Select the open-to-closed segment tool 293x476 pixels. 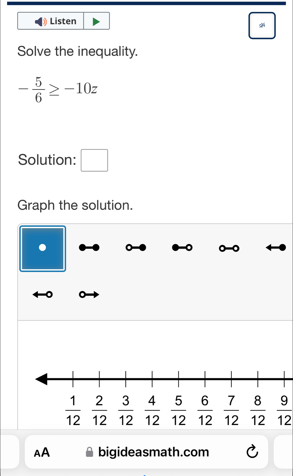pos(136,248)
